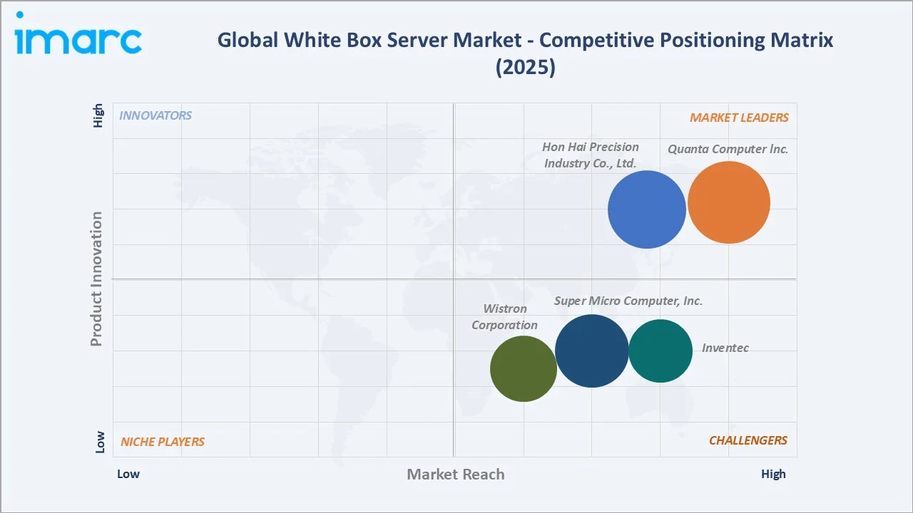The width and height of the screenshot is (913, 513).
Task: Select the Wistron Corporation green bubble
Action: point(524,368)
